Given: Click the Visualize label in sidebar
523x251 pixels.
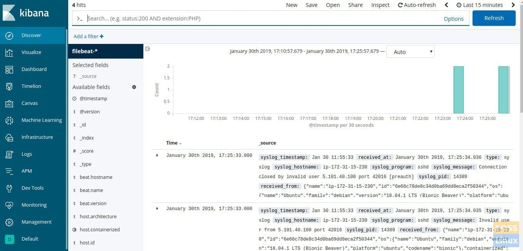Looking at the screenshot, I should [31, 52].
